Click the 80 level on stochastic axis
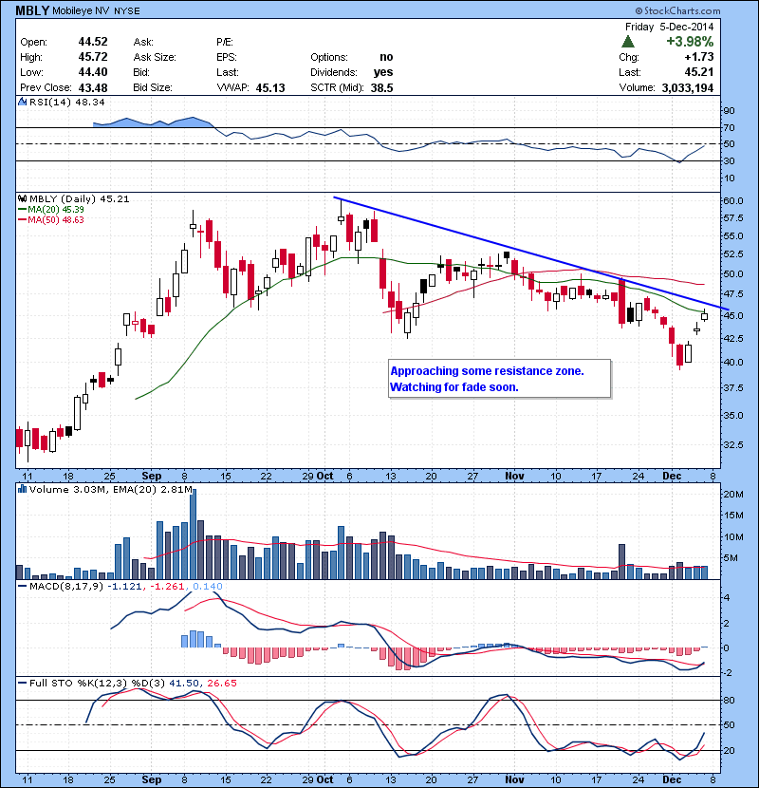Image resolution: width=759 pixels, height=788 pixels. click(729, 700)
